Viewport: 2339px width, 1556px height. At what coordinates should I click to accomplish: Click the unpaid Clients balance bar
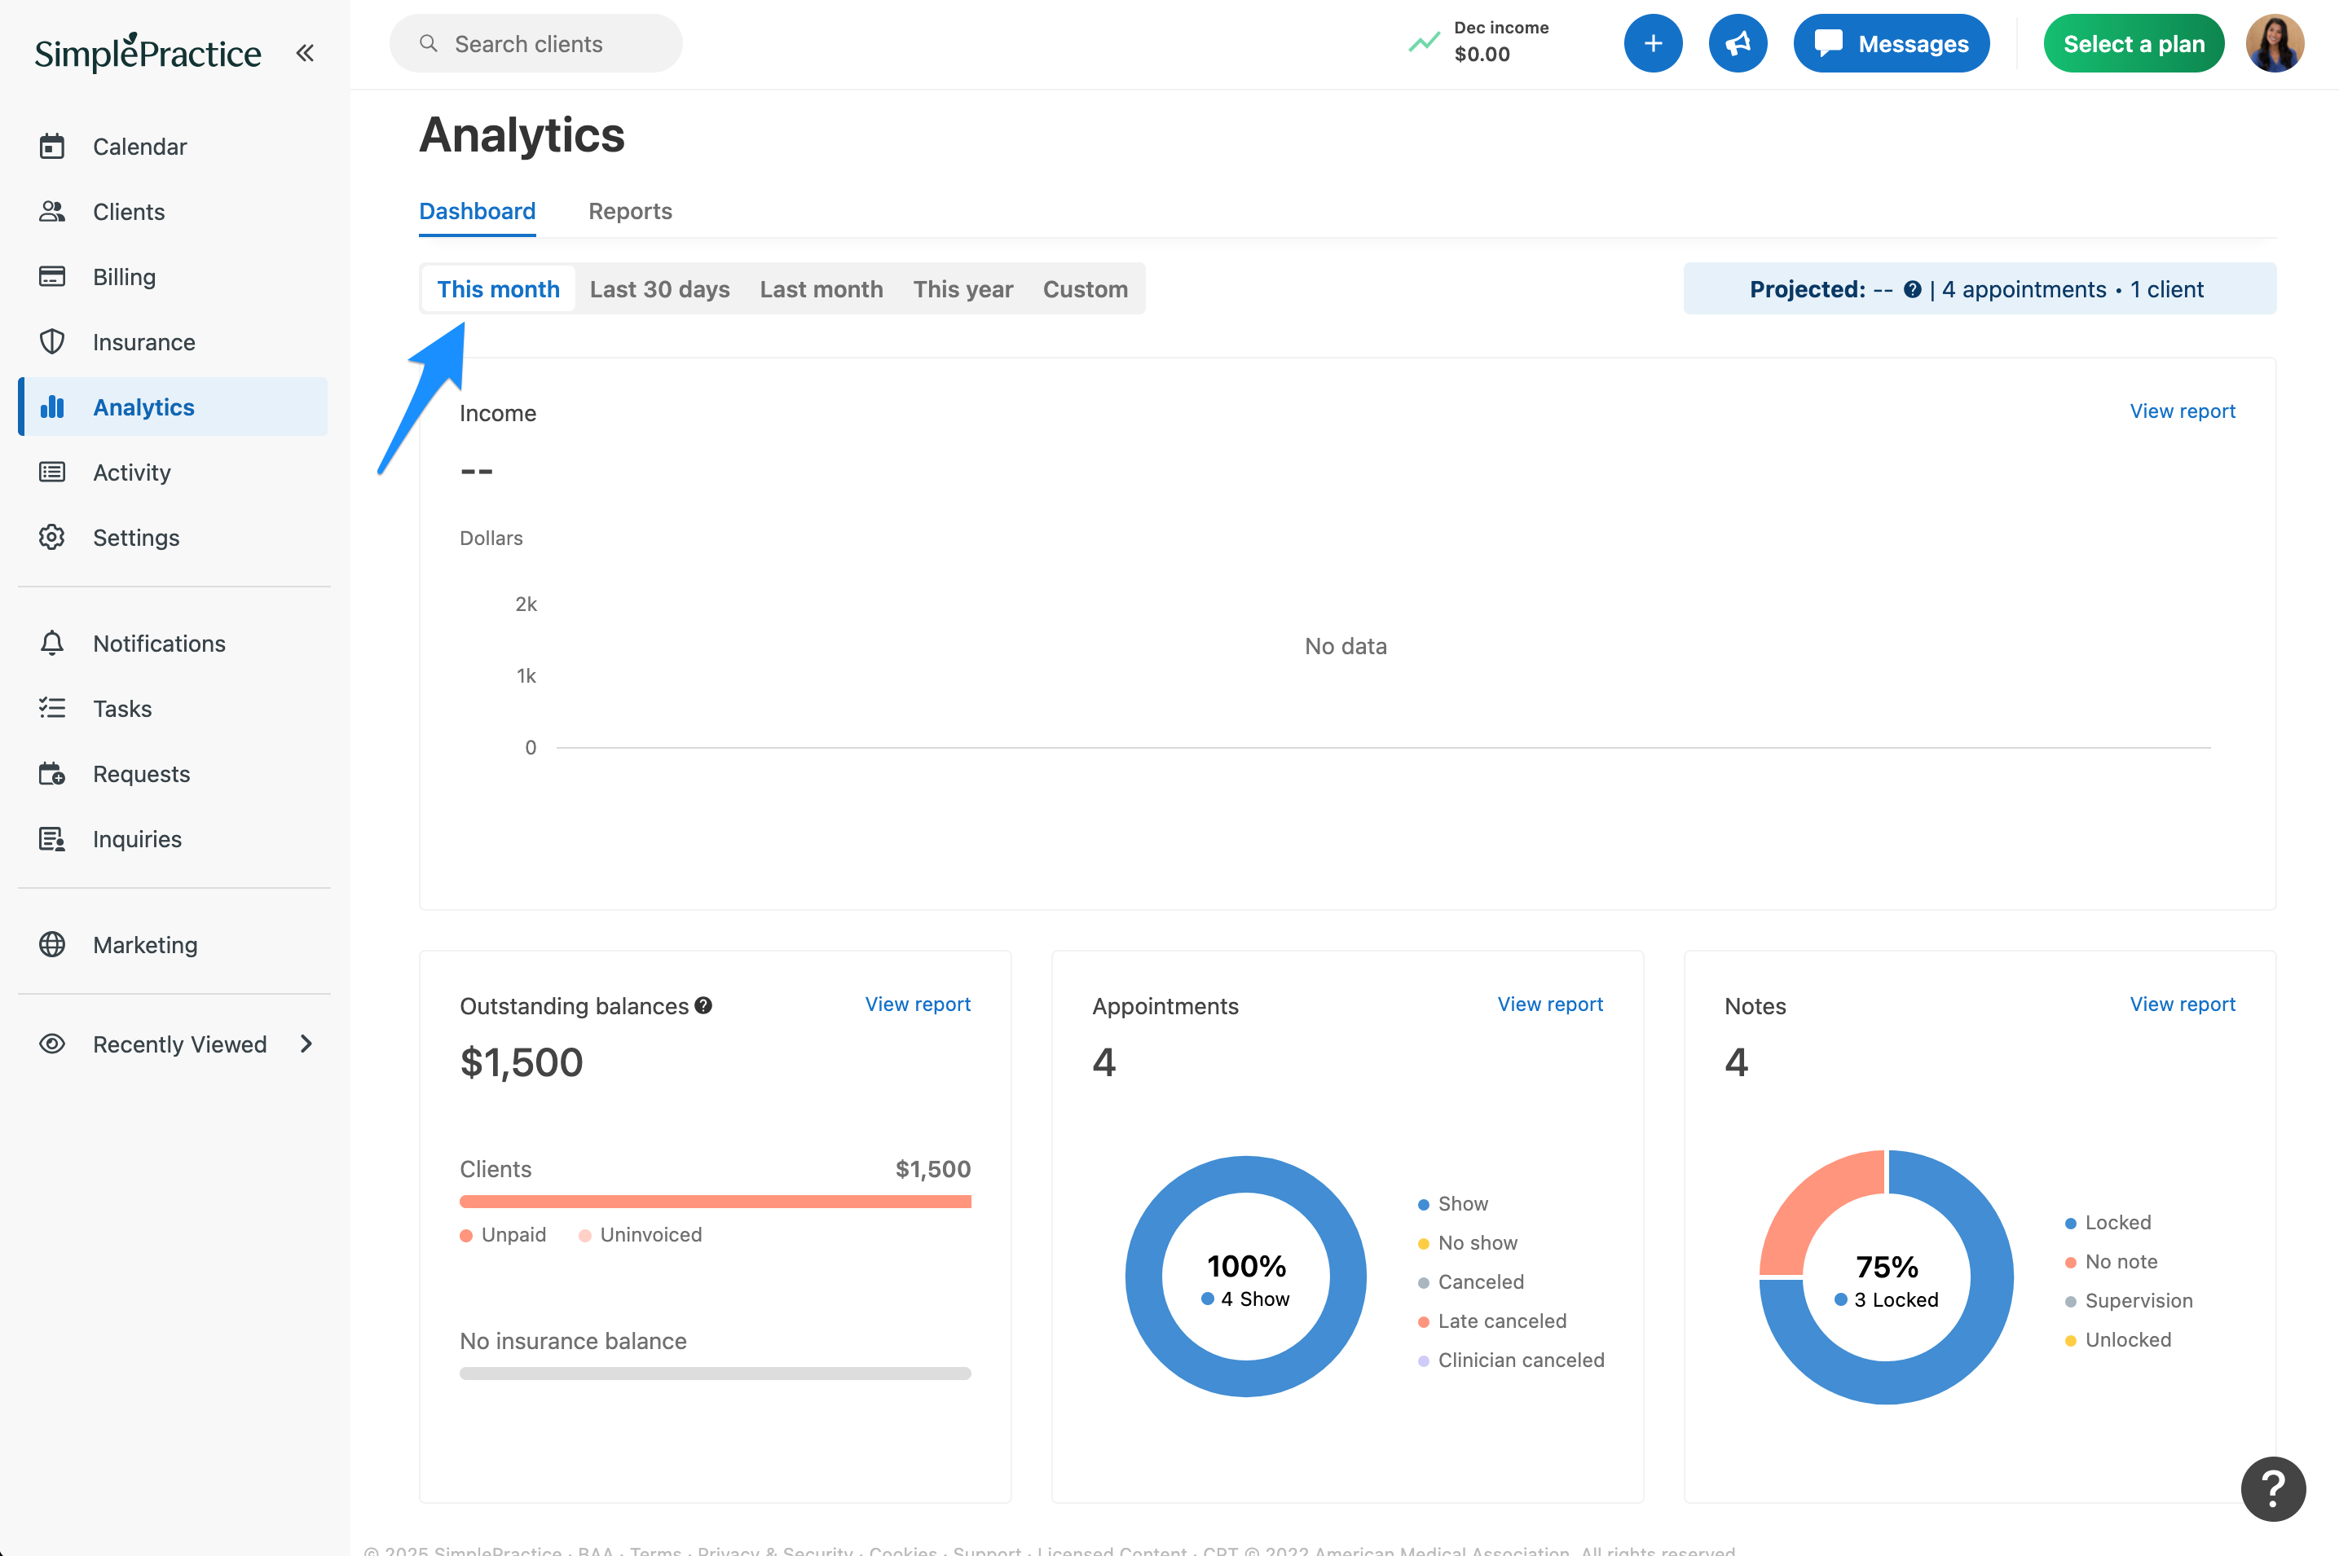click(715, 1201)
